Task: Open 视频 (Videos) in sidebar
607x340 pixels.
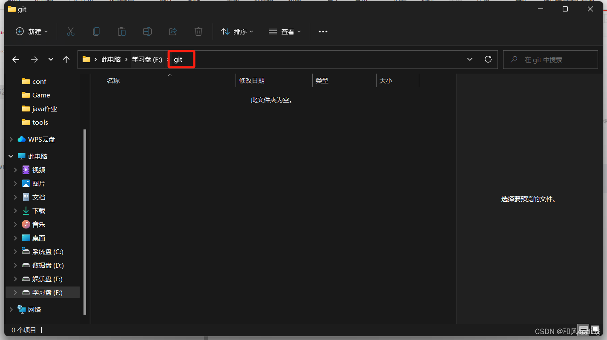Action: (x=39, y=170)
